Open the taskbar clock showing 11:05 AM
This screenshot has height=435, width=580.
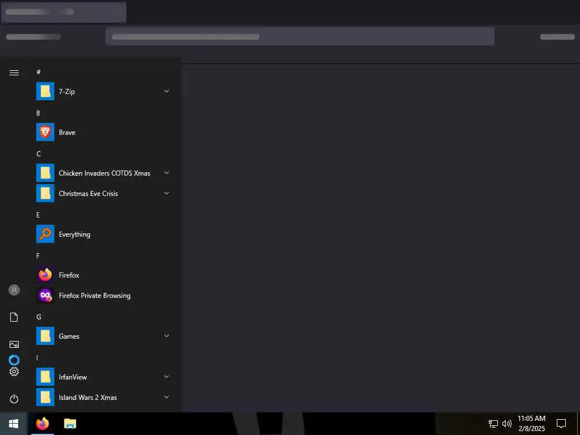531,424
